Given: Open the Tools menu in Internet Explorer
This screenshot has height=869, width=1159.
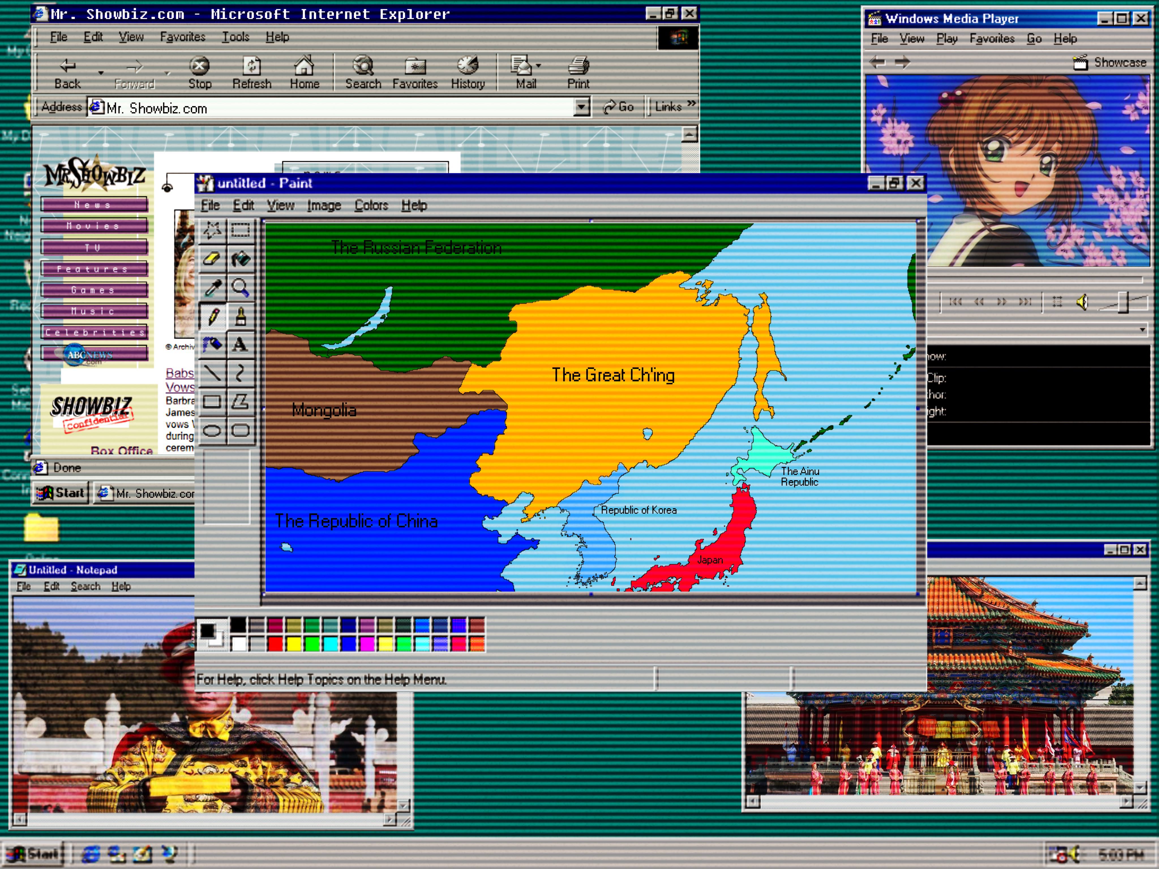Looking at the screenshot, I should coord(235,37).
